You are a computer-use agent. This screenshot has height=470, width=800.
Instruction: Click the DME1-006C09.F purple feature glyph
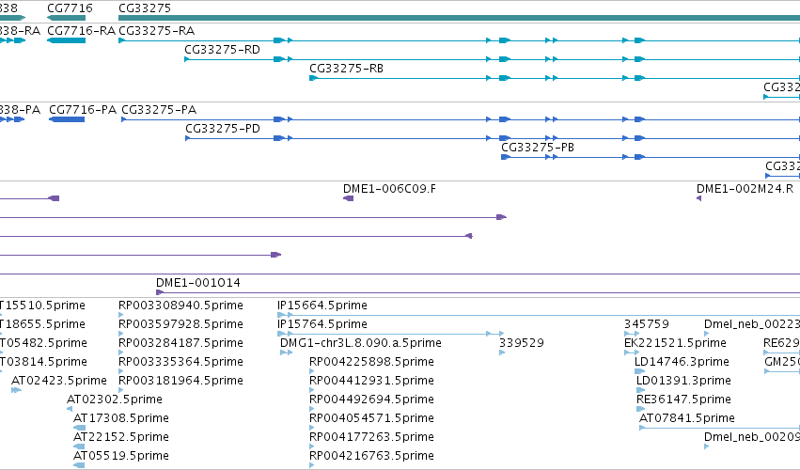tap(349, 198)
